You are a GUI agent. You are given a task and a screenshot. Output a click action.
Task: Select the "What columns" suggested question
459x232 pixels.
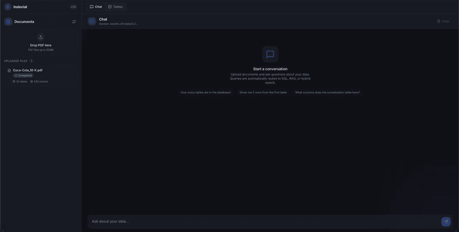coord(327,92)
